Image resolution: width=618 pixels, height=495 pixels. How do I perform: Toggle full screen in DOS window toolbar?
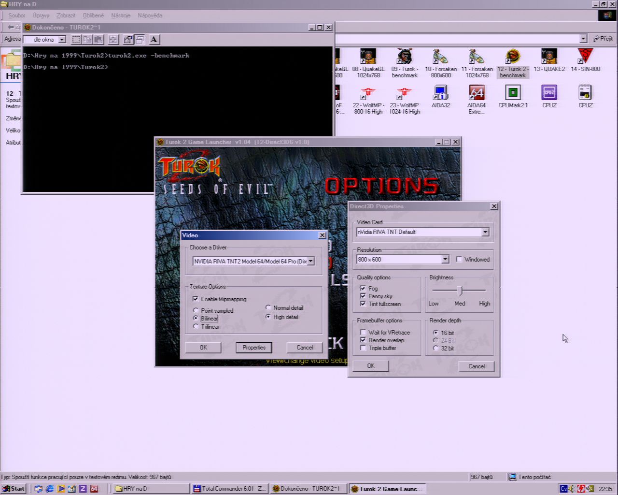tap(113, 40)
